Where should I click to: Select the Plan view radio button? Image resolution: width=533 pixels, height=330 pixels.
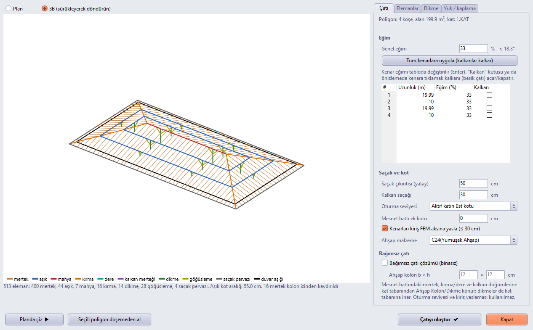[8, 8]
